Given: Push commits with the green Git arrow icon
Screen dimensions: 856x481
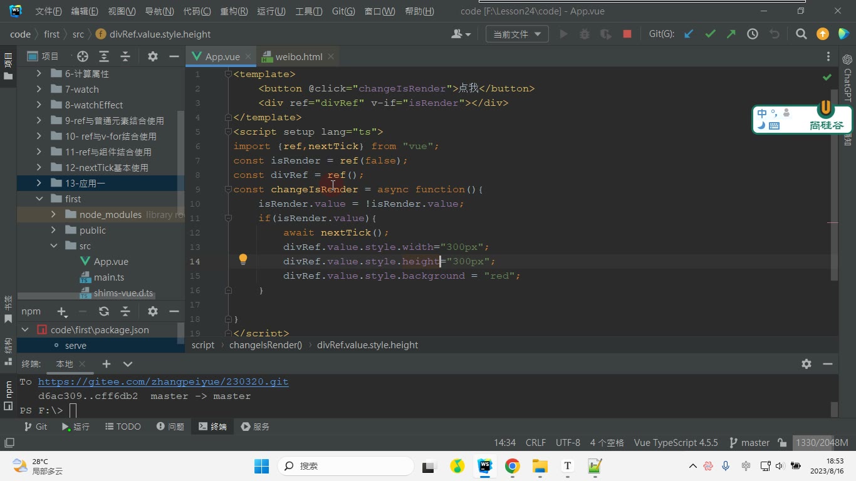Looking at the screenshot, I should click(731, 34).
